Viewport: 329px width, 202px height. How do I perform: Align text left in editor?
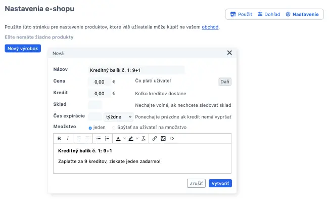coord(79,139)
